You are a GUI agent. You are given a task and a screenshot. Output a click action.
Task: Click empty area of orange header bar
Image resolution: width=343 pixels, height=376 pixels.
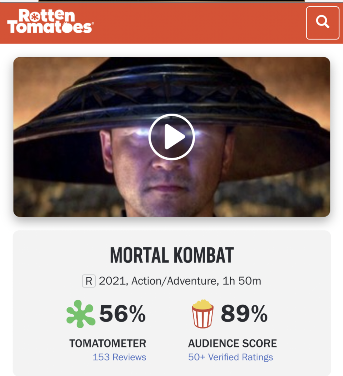click(198, 23)
